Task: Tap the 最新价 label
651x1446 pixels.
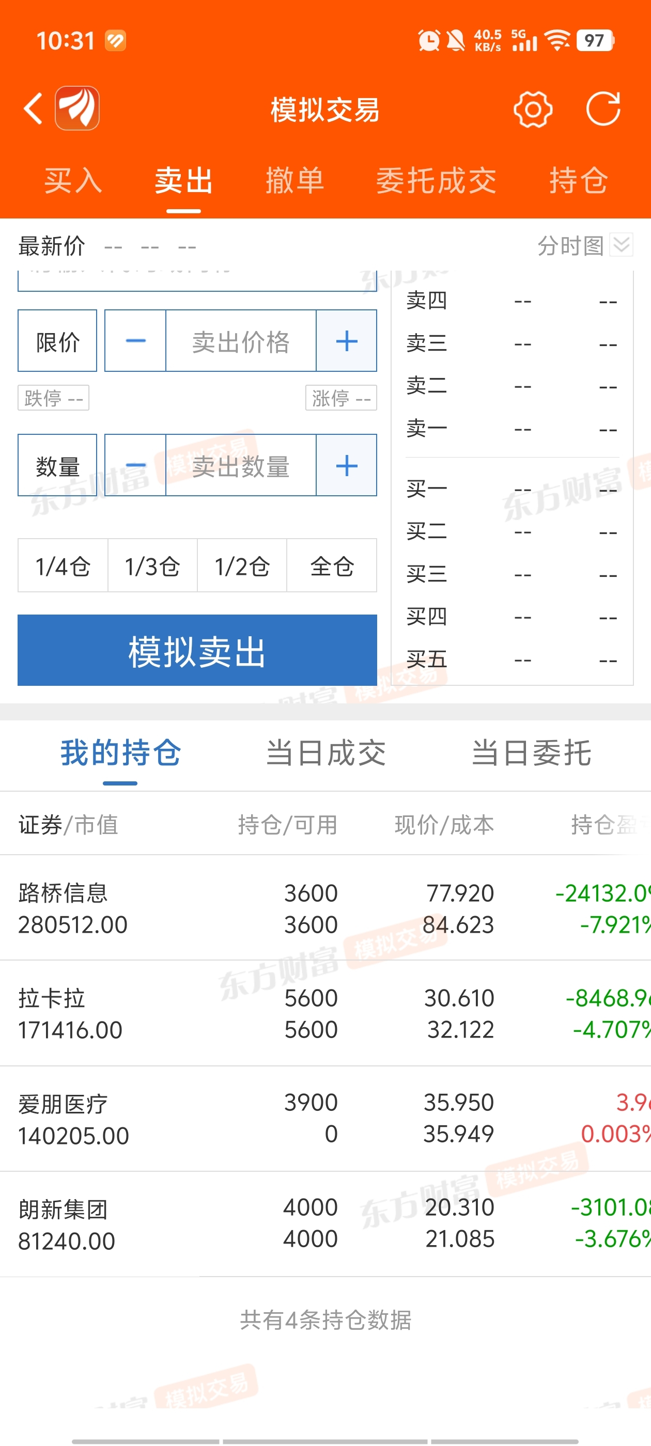Action: click(x=51, y=246)
